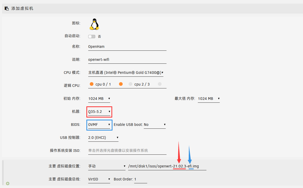Click the Linux penguin VM icon

click(x=94, y=24)
